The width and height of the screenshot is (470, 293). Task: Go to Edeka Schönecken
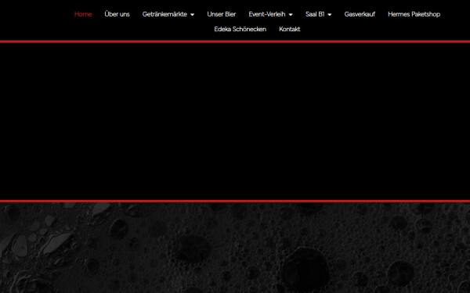240,30
